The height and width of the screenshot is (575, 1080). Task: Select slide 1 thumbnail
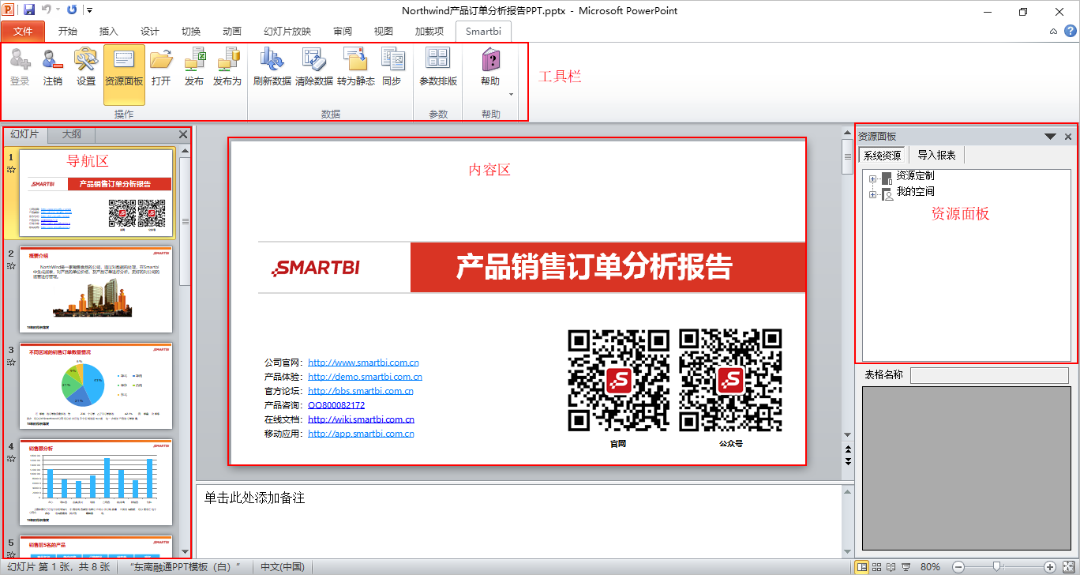tap(96, 194)
